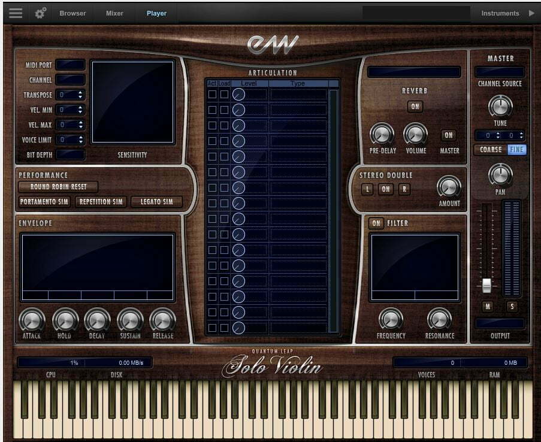Click the Voice Limit stepper arrows

pyautogui.click(x=80, y=140)
